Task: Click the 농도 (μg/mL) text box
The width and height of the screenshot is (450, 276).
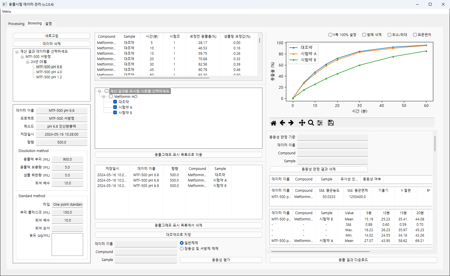Action: click(x=67, y=245)
